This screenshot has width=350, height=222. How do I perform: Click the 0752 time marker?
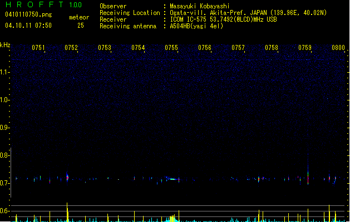pyautogui.click(x=71, y=48)
